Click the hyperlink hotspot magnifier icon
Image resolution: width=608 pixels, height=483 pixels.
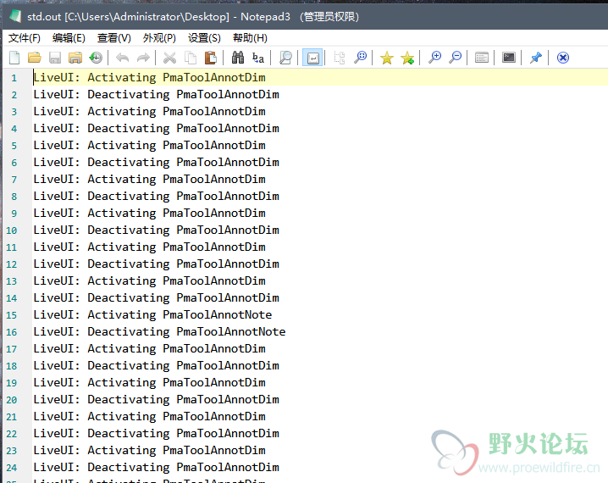pyautogui.click(x=360, y=58)
